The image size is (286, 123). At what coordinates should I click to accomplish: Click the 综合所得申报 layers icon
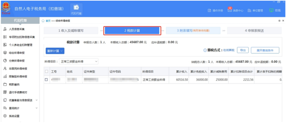5,53
